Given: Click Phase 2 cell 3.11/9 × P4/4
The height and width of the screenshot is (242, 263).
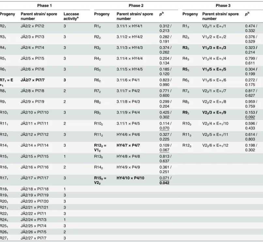Looking at the screenshot, I should 128,112.
